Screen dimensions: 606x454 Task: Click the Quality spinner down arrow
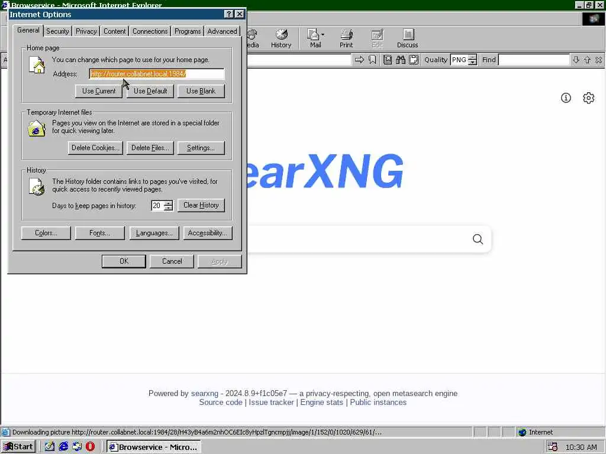point(472,63)
